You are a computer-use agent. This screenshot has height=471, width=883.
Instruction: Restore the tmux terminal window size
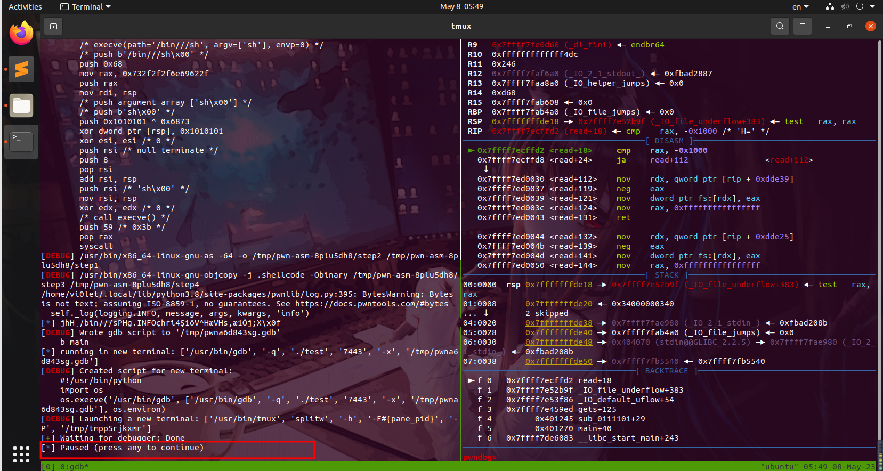pos(849,26)
